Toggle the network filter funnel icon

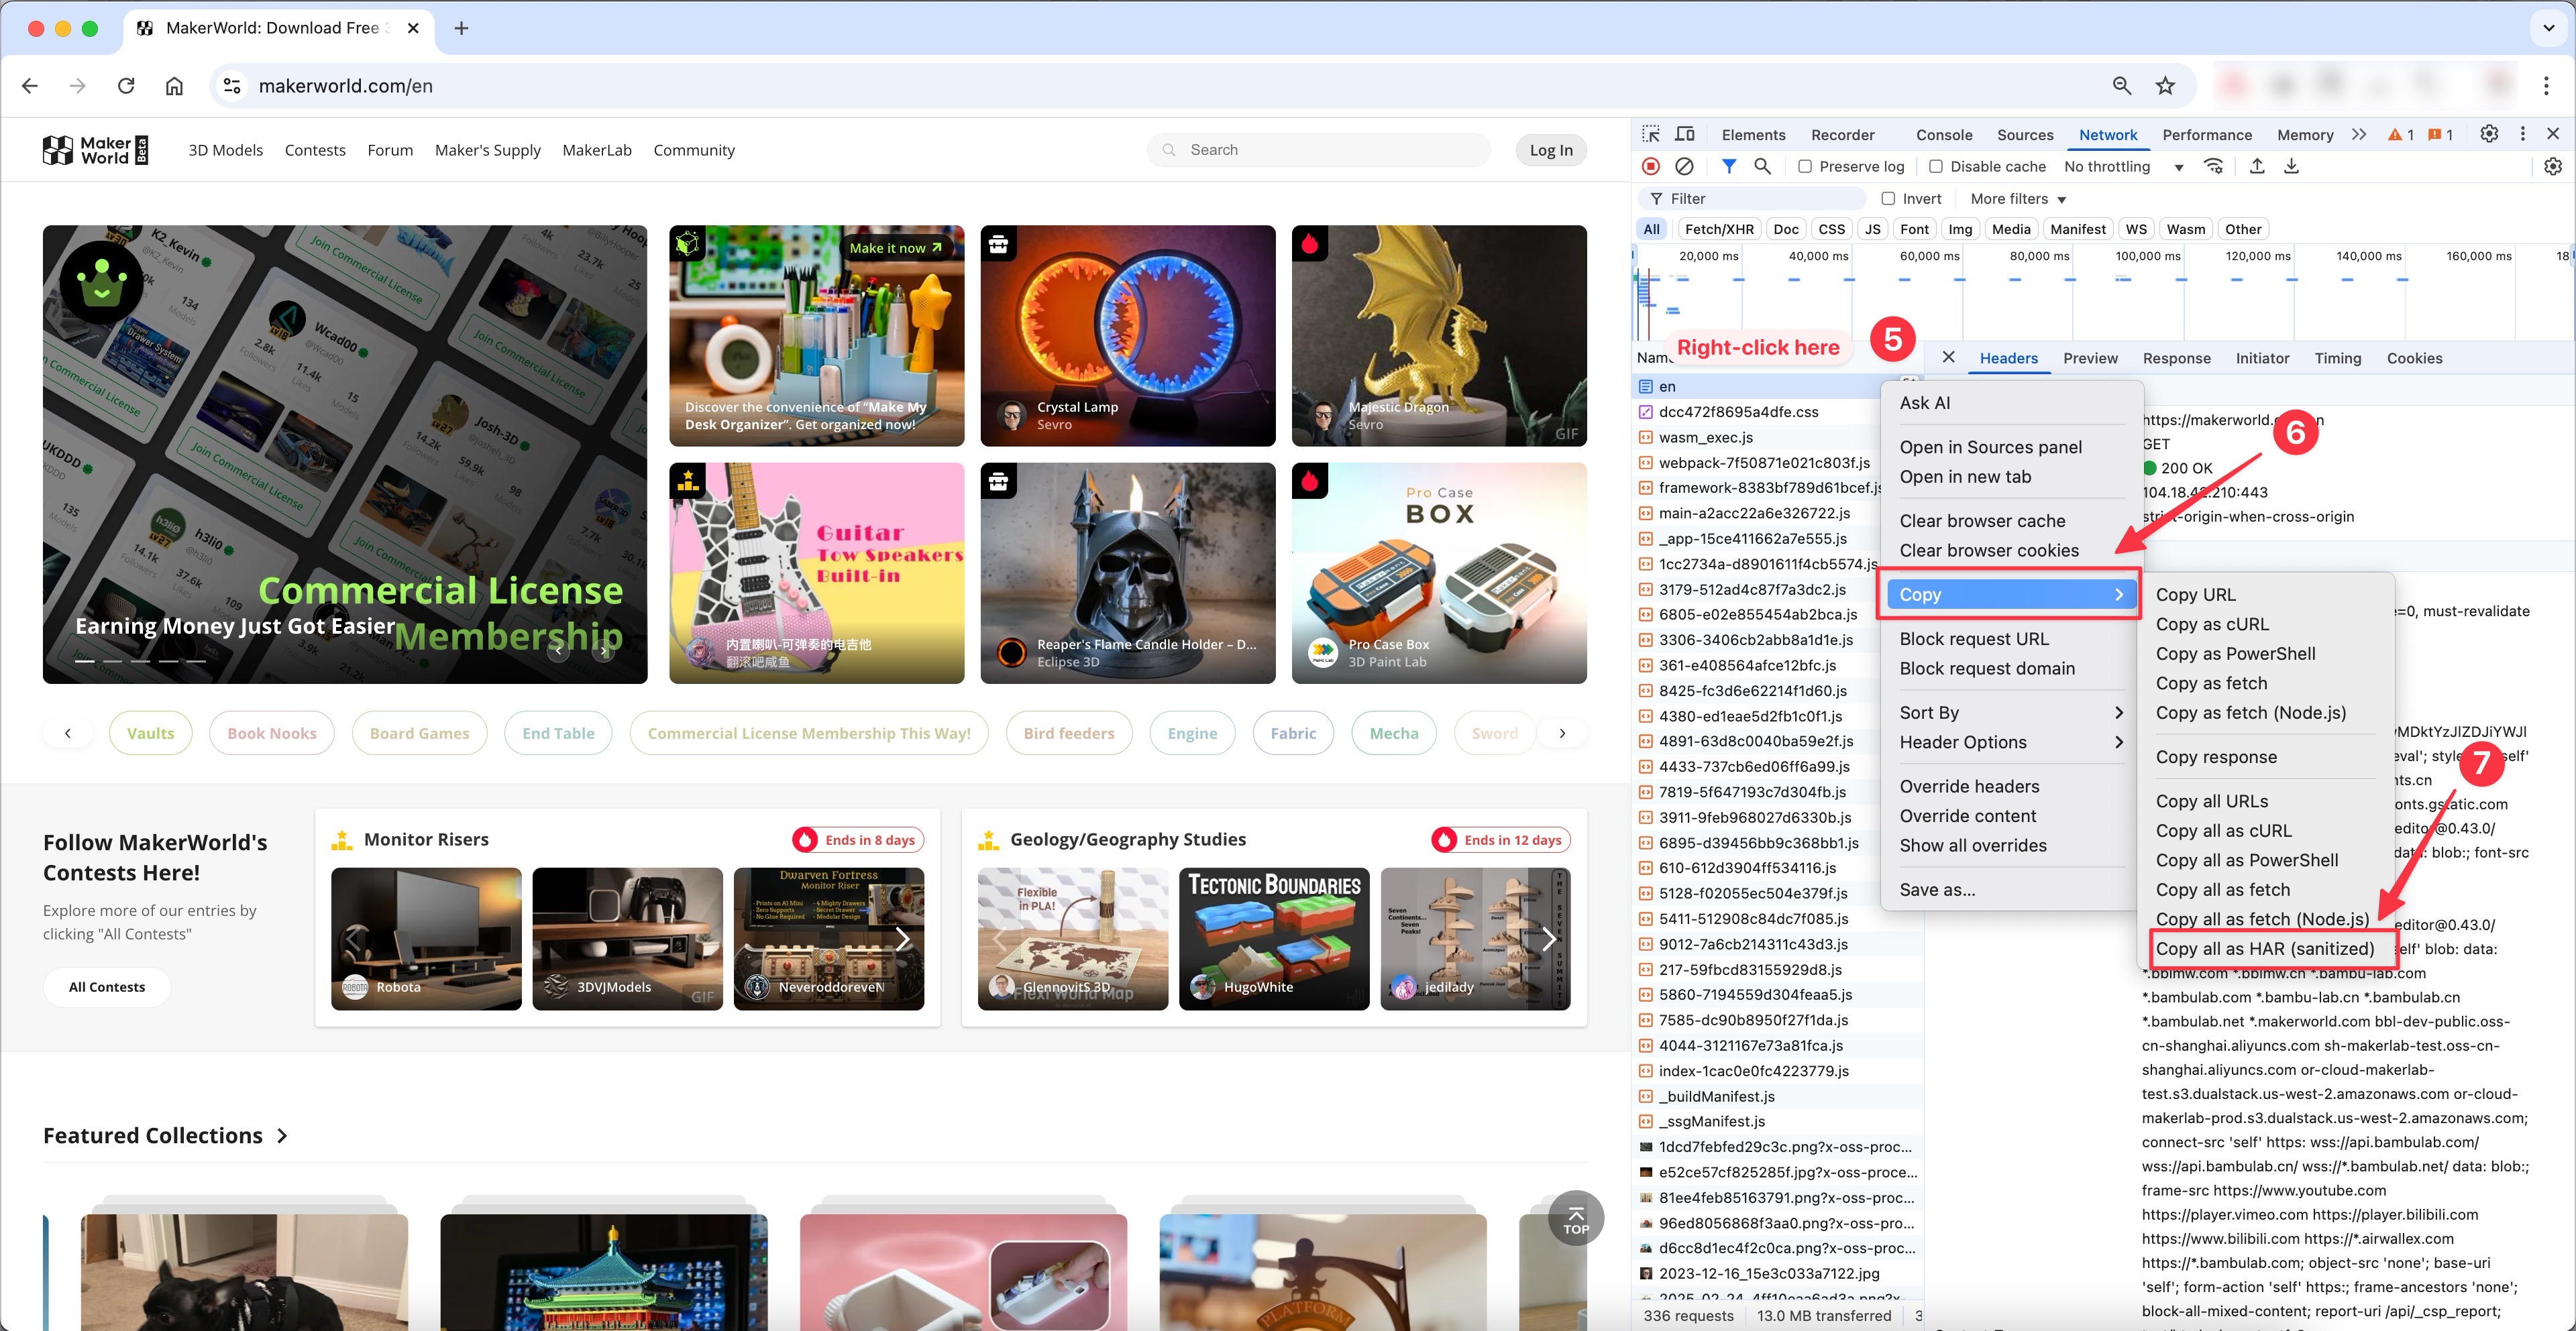[x=1729, y=167]
